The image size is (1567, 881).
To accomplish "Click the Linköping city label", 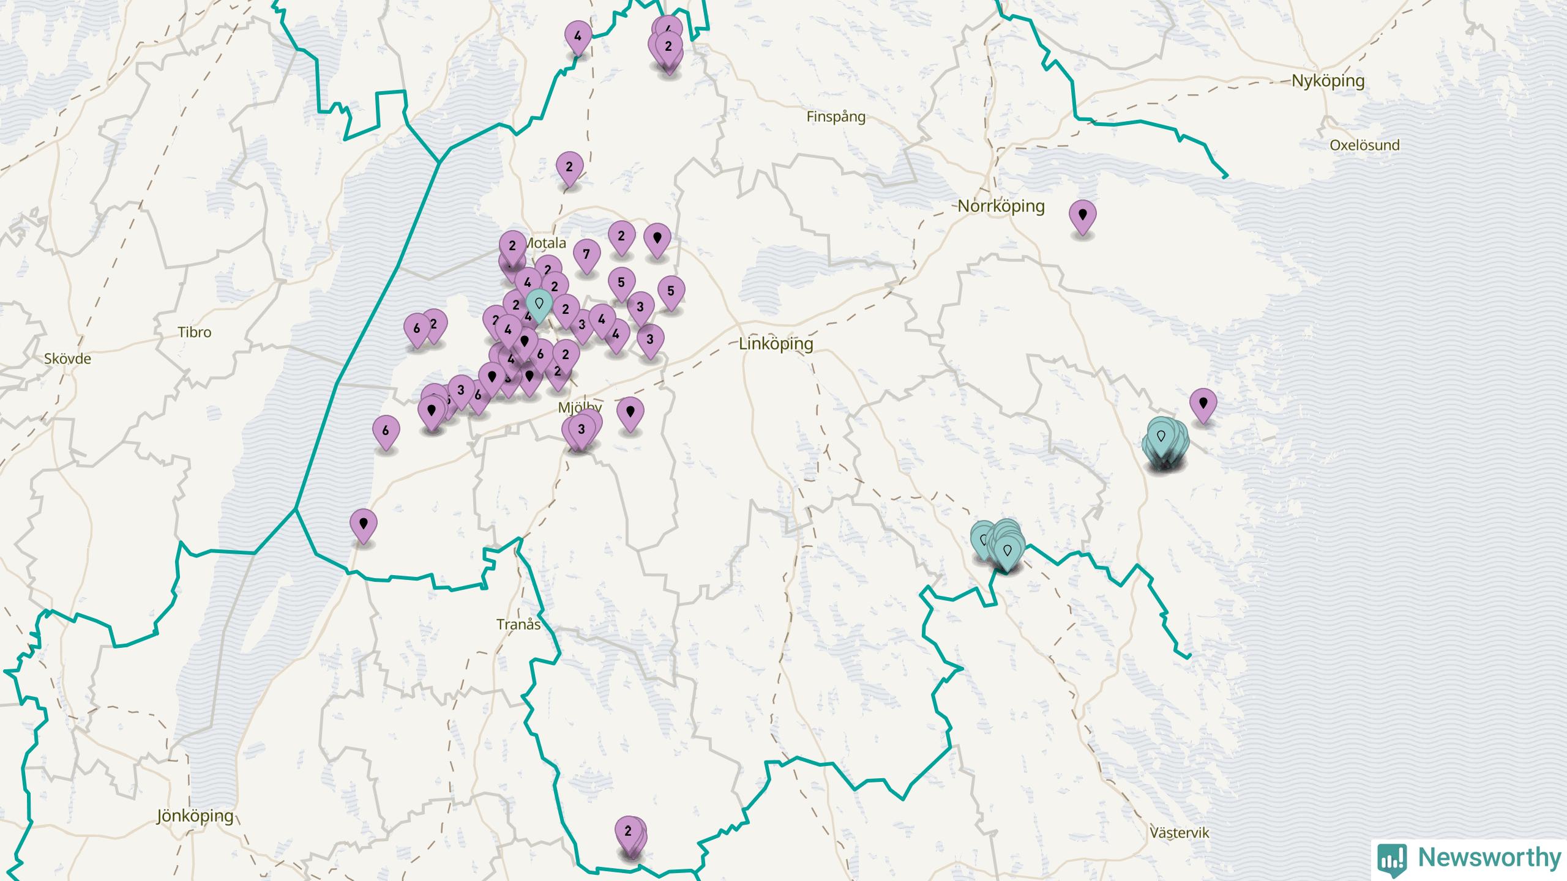I will point(776,344).
